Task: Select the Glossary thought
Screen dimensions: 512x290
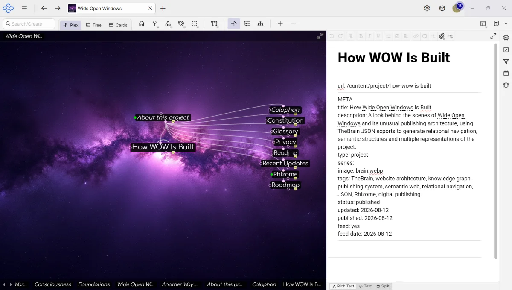Action: (285, 131)
